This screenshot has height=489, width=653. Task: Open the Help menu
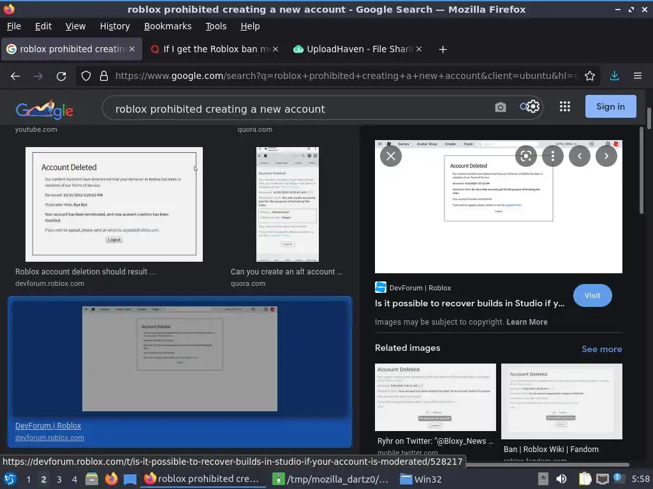tap(250, 26)
